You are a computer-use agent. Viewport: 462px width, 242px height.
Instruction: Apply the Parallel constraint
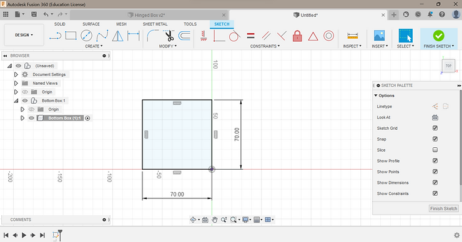pos(266,36)
